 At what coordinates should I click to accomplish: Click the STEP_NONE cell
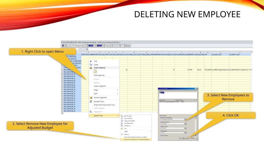pyautogui.click(x=208, y=70)
